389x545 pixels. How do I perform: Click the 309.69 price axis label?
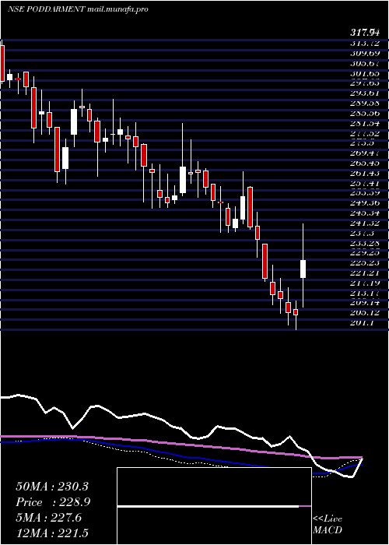(365, 53)
